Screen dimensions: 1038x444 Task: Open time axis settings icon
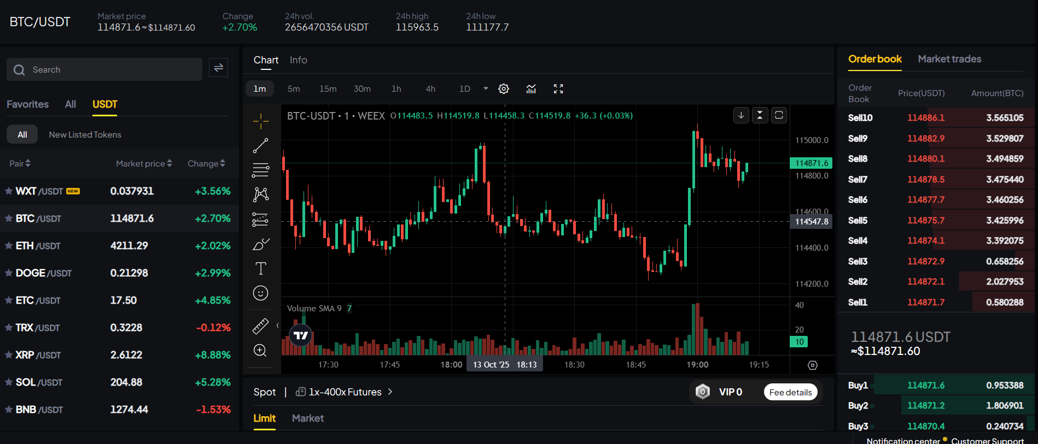(813, 365)
